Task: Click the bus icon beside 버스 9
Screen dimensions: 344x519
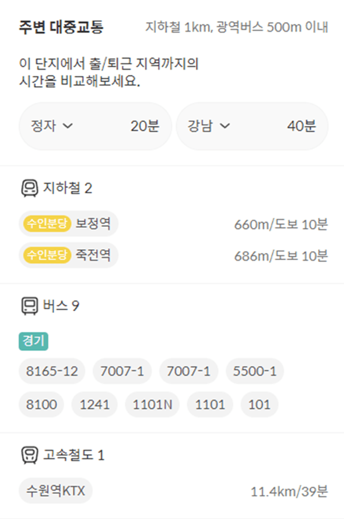Action: coord(29,306)
